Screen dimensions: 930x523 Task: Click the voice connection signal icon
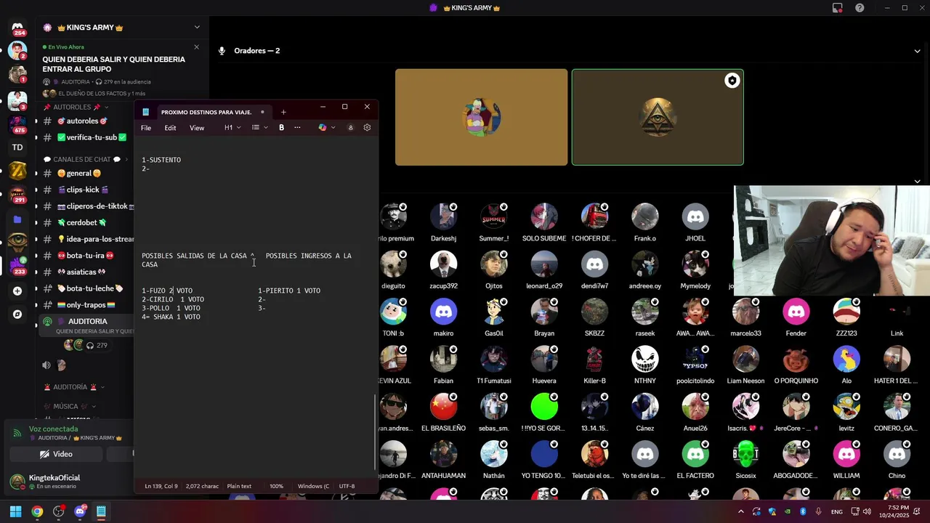(x=17, y=434)
